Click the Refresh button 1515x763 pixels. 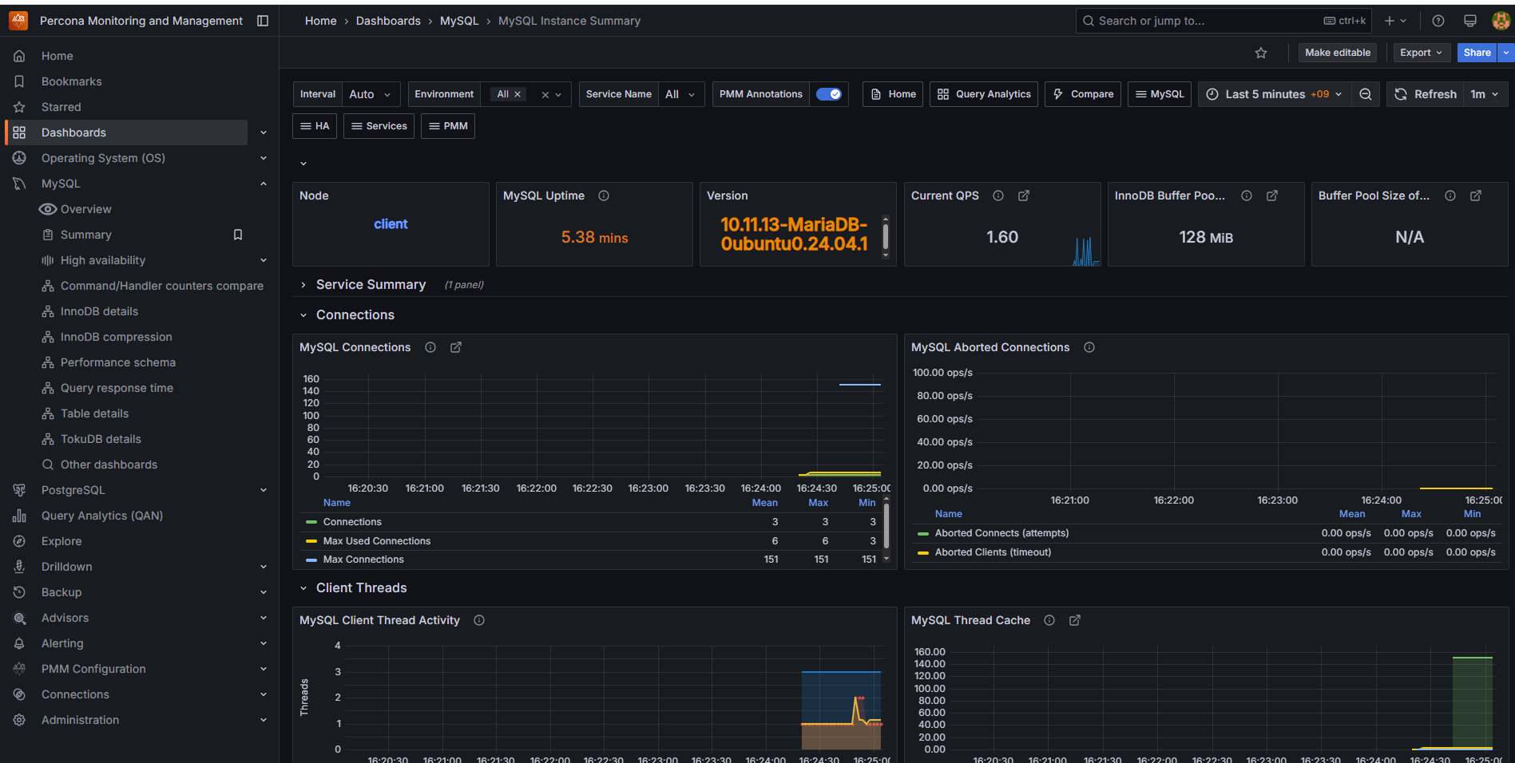(x=1426, y=94)
